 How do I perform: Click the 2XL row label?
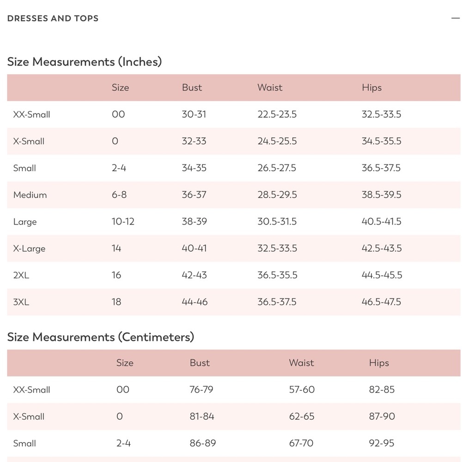[x=21, y=275]
